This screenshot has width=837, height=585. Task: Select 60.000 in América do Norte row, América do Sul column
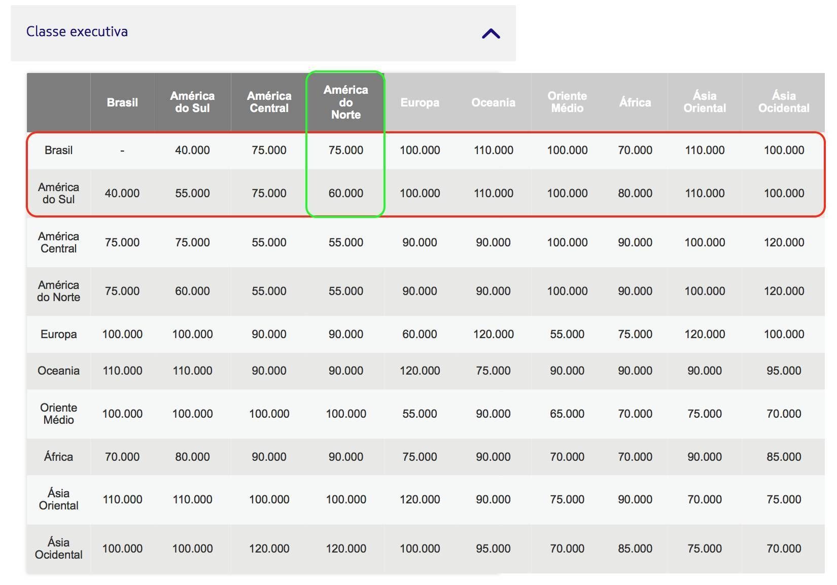pyautogui.click(x=192, y=291)
